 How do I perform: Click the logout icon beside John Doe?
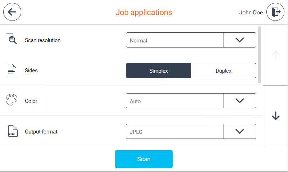coord(275,12)
